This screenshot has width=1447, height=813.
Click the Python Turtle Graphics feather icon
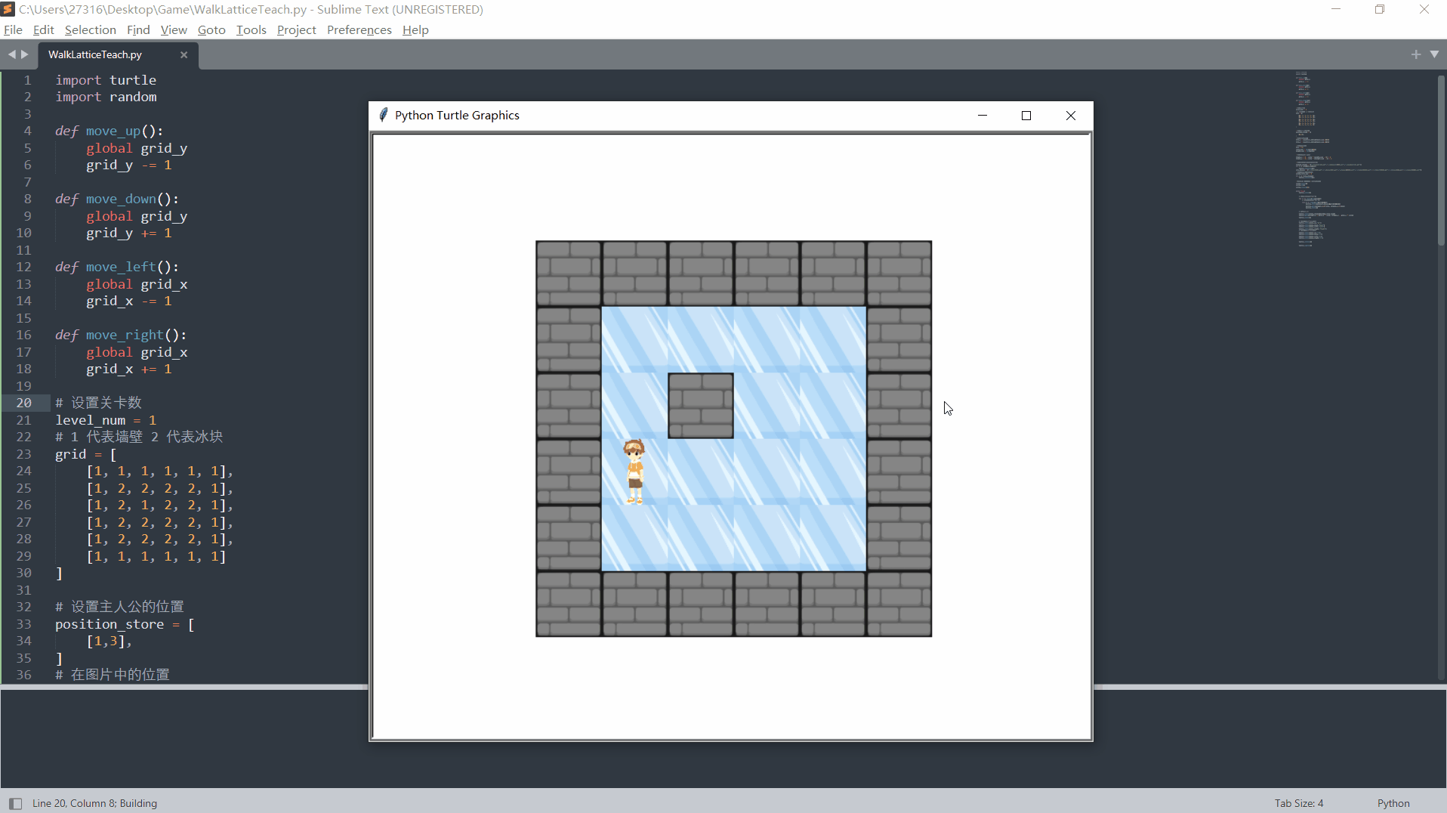383,115
